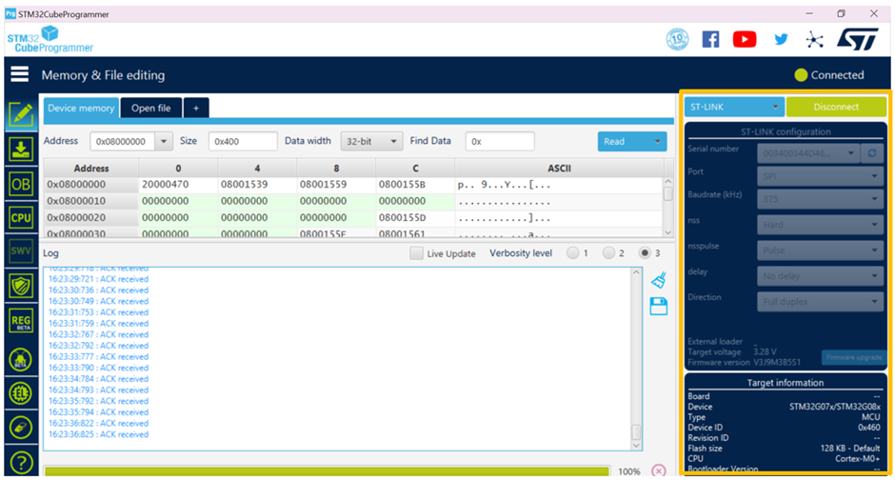Toggle the Live Update checkbox

click(416, 253)
